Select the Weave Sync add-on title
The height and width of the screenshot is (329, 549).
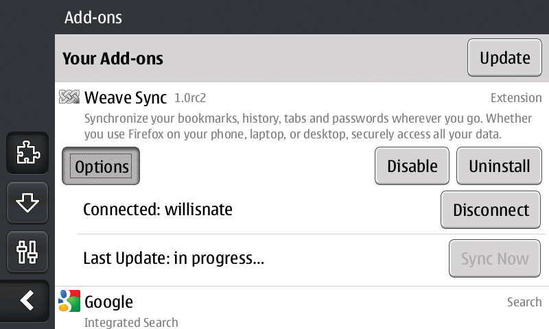click(x=126, y=97)
